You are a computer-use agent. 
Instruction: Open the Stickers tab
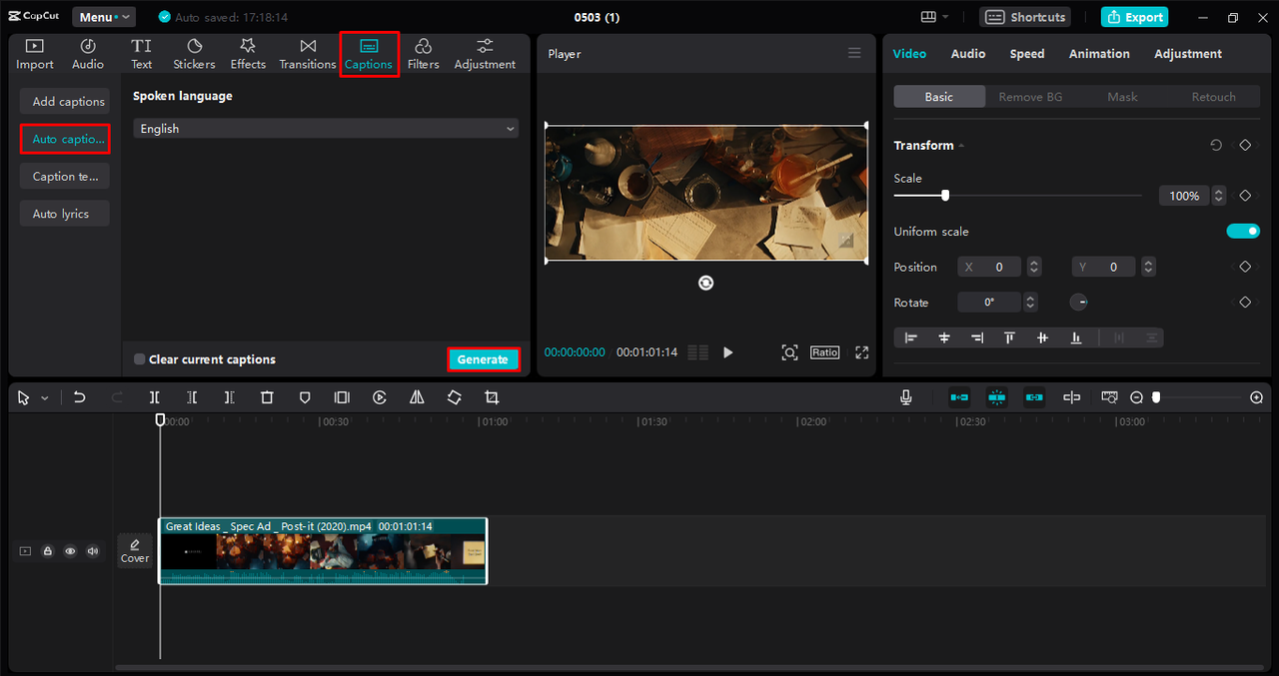click(194, 54)
